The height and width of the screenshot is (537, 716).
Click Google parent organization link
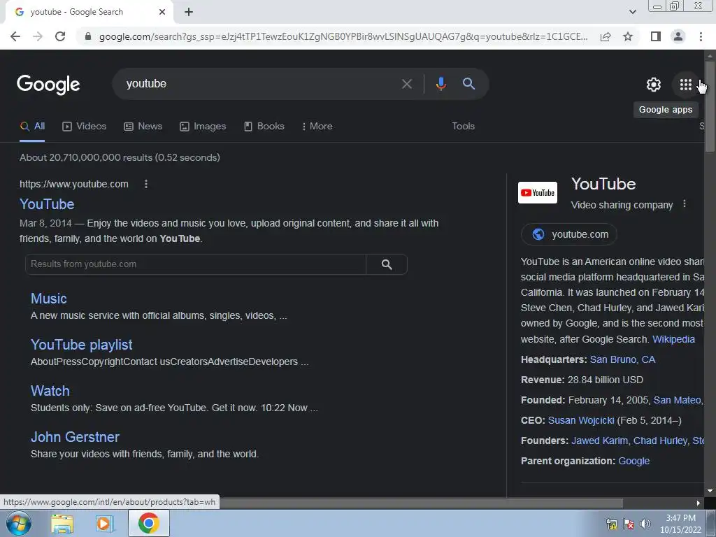[x=633, y=461]
